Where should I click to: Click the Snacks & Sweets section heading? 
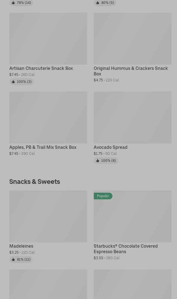tap(35, 181)
